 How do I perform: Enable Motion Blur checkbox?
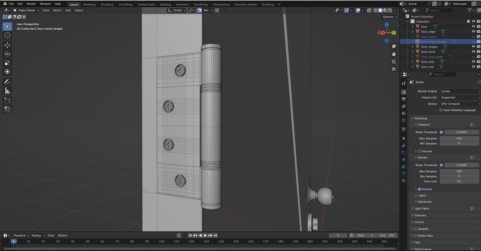(416, 236)
